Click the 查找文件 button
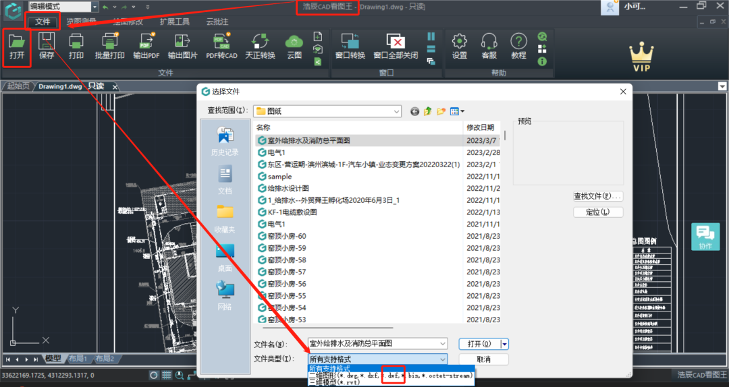729x387 pixels. pos(598,196)
